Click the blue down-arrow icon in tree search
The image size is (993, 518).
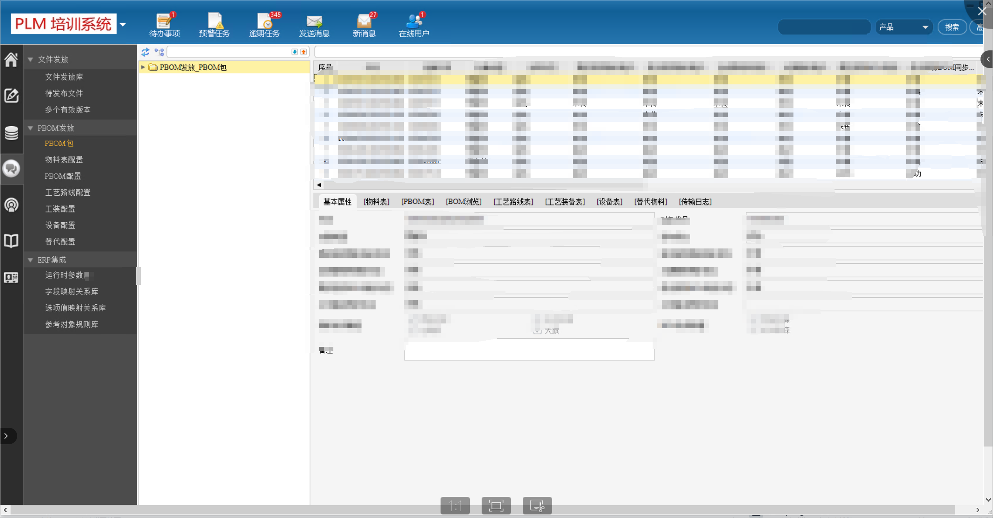tap(295, 52)
